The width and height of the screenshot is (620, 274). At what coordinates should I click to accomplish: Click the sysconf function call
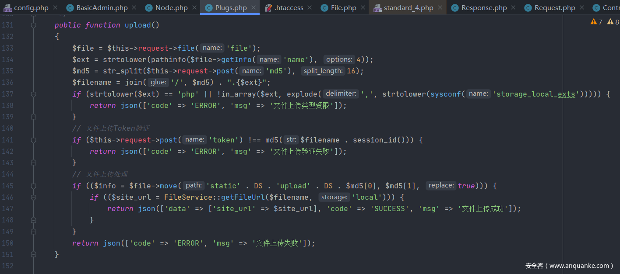pos(447,94)
